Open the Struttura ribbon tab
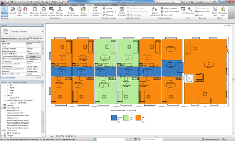The width and height of the screenshot is (235, 141). pos(43,5)
